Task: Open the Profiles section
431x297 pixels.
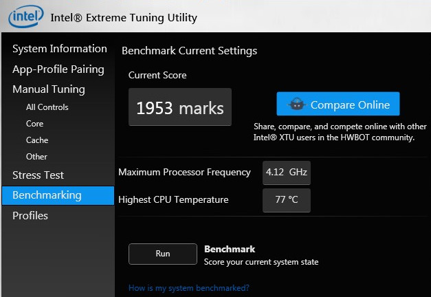Action: [x=30, y=216]
